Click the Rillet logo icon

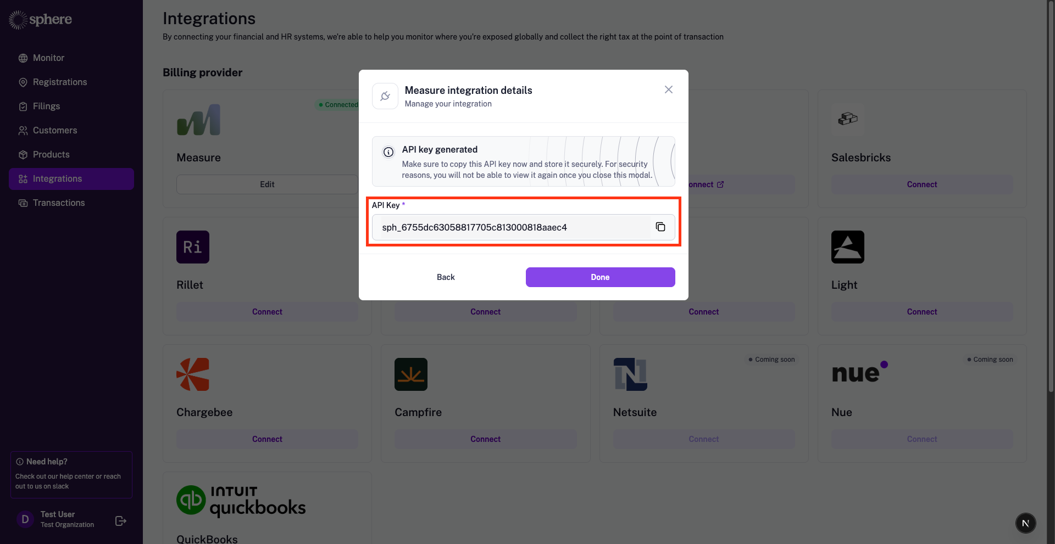click(193, 247)
